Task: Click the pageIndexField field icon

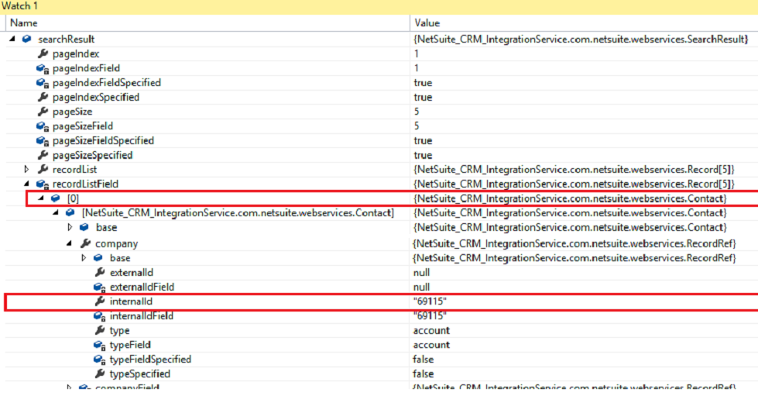Action: click(43, 68)
